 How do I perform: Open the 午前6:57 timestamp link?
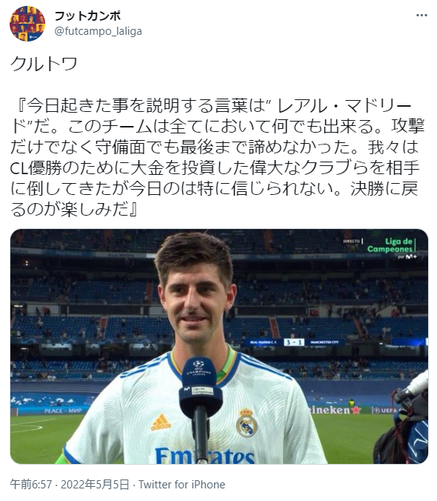(30, 485)
